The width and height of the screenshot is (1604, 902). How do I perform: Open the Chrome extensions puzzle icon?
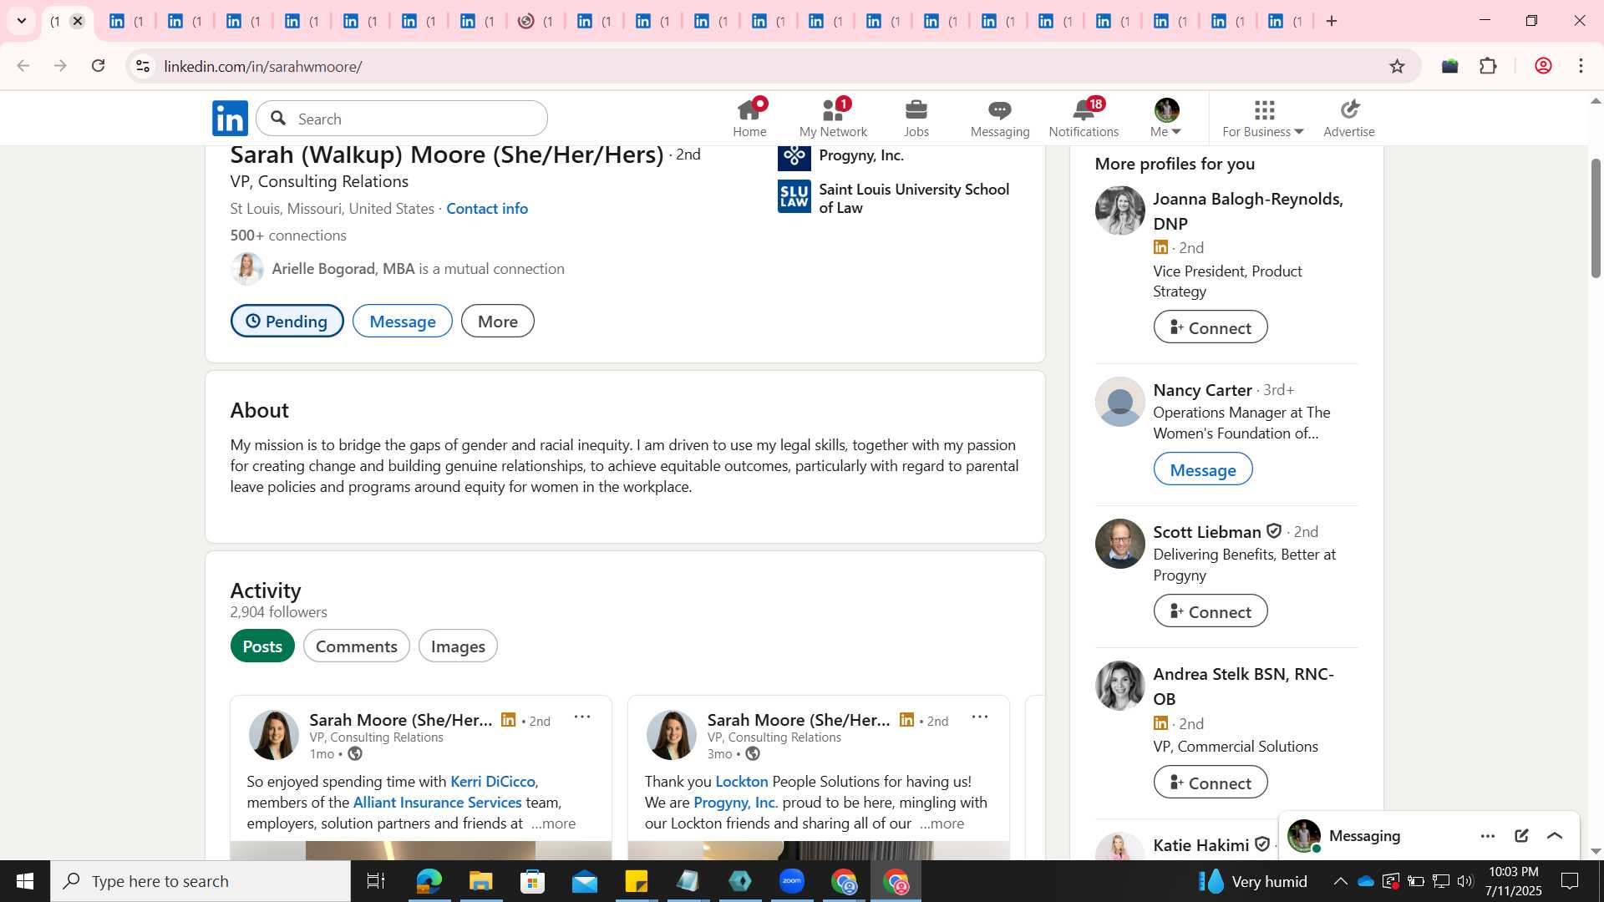pos(1488,66)
